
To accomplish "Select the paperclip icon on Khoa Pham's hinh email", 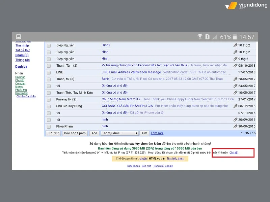I will click(235, 126).
